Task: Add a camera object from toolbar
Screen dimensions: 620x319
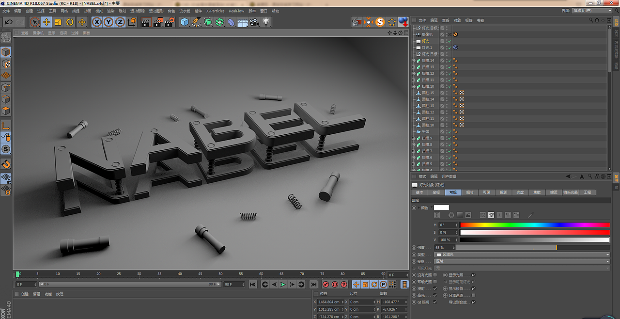Action: (x=254, y=22)
